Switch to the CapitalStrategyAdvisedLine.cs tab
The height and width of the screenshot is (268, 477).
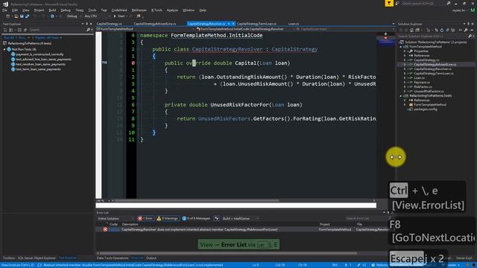tap(155, 24)
